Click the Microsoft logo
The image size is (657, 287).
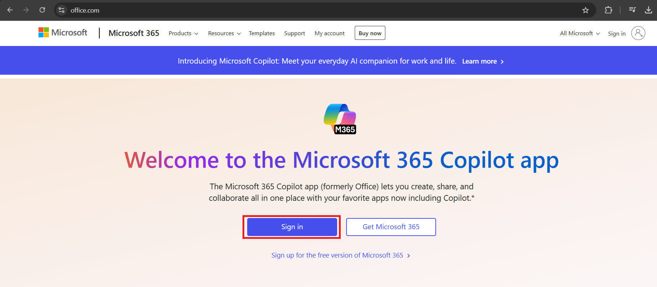[x=63, y=33]
